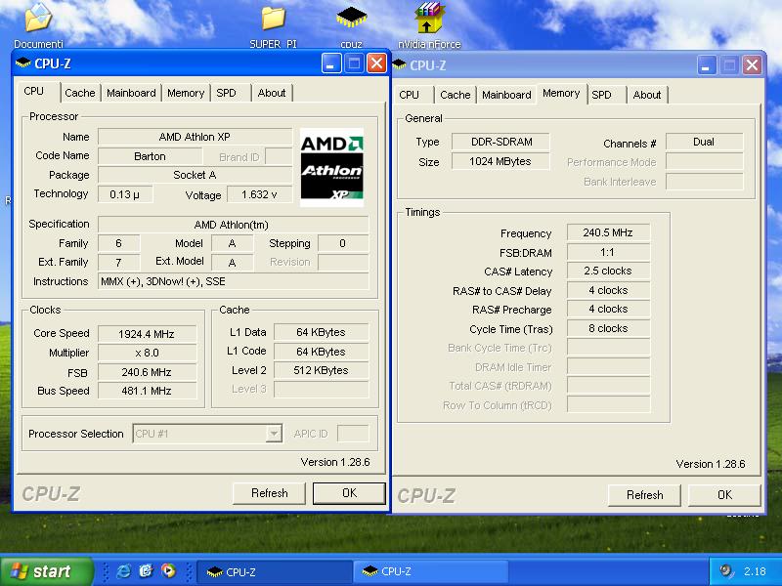Viewport: 782px width, 586px height.
Task: Click OK in the right CPU-Z window
Action: tap(724, 495)
